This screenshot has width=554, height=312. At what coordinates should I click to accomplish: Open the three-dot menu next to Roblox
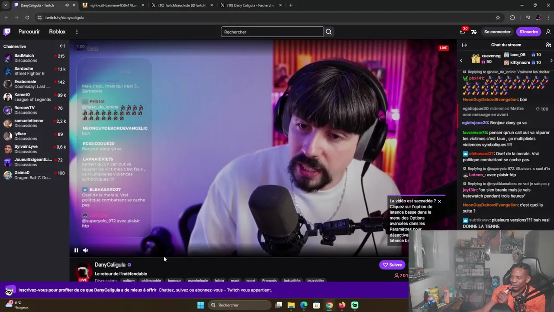[x=77, y=32]
